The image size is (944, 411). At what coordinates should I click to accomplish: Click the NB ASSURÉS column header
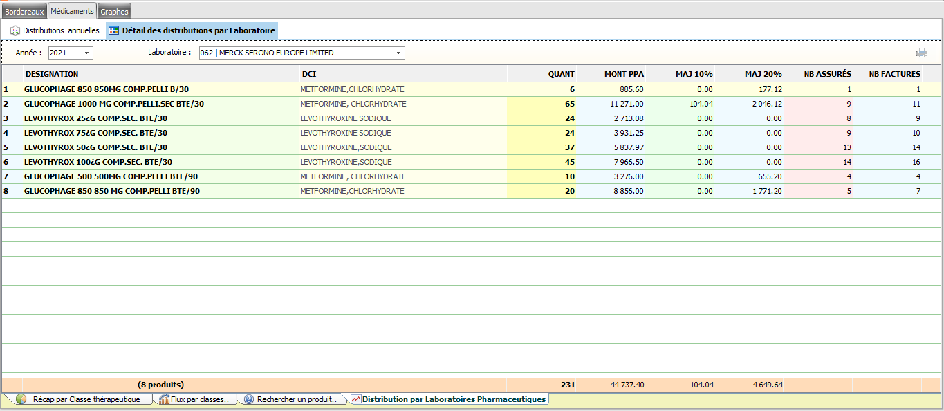(x=827, y=74)
